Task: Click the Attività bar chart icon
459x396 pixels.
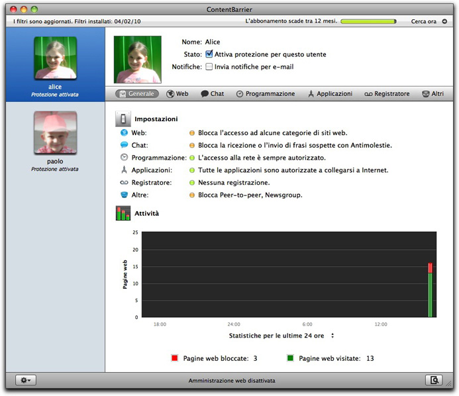Action: (123, 213)
